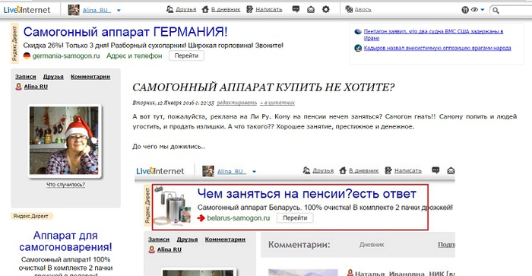Click the horizontal Яндекс.Директ label in the left sidebar
Screen dimensions: 532x276
pos(31,216)
